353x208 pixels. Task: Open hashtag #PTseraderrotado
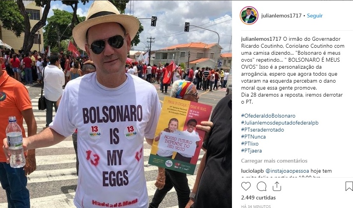262,130
